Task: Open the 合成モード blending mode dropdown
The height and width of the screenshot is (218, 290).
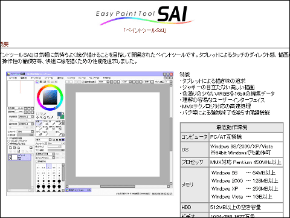Action: (25, 131)
